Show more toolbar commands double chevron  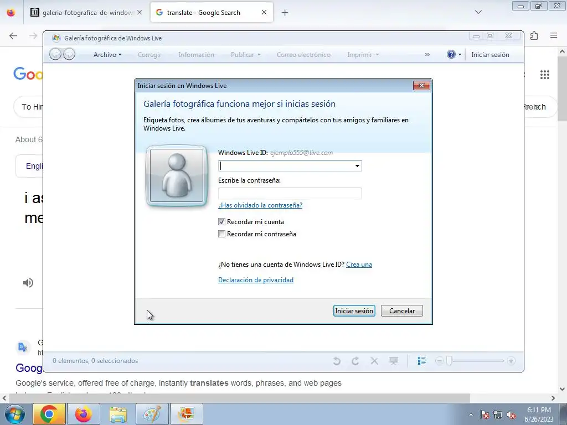coord(427,55)
